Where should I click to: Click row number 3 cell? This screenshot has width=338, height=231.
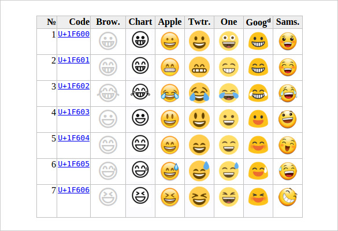point(47,94)
